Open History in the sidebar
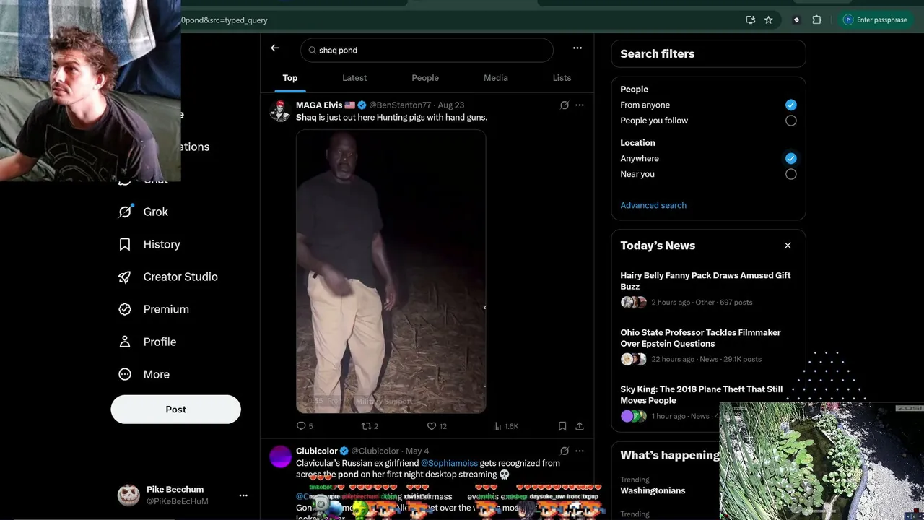Image resolution: width=924 pixels, height=520 pixels. (x=149, y=244)
